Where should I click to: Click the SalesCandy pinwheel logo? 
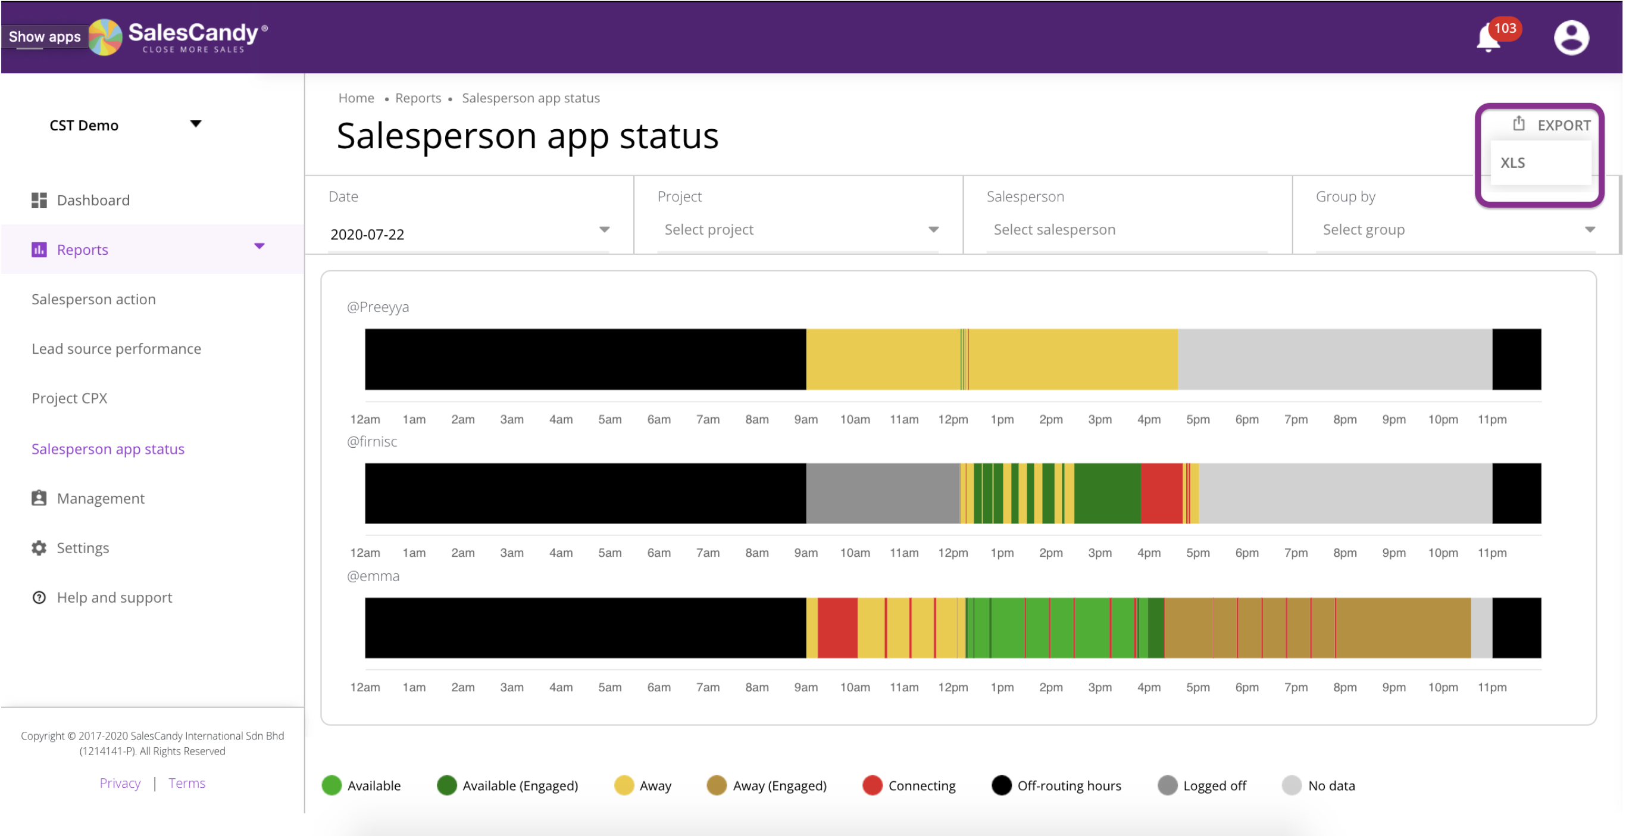click(x=105, y=37)
